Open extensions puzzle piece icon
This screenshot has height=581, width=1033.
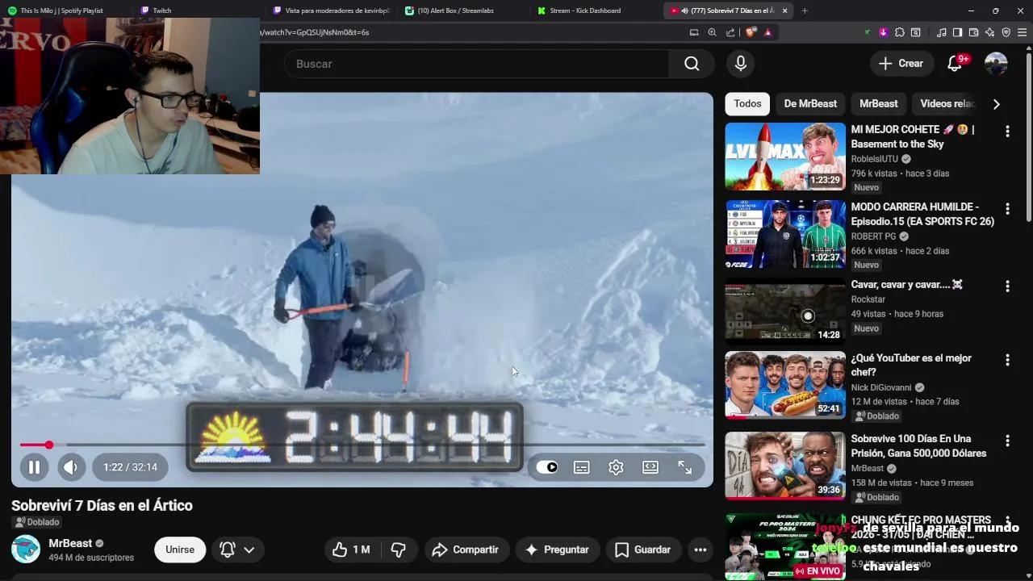pyautogui.click(x=899, y=32)
